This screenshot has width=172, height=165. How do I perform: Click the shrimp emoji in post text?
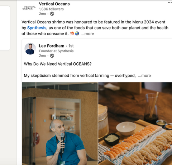tap(72, 34)
